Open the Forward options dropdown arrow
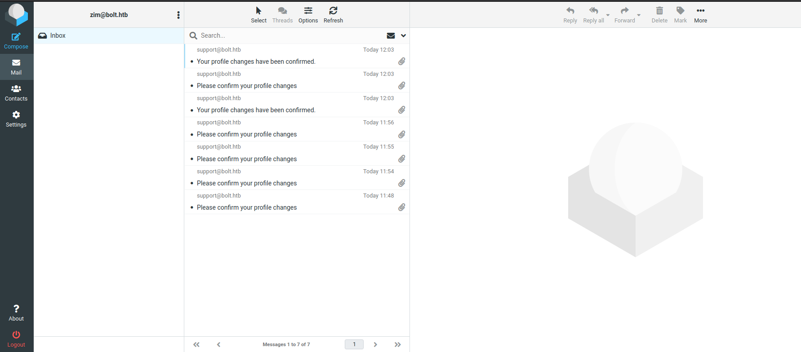801x352 pixels. click(x=639, y=15)
